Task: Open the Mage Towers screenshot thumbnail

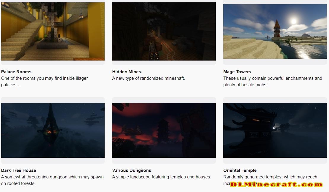Action: [275, 31]
